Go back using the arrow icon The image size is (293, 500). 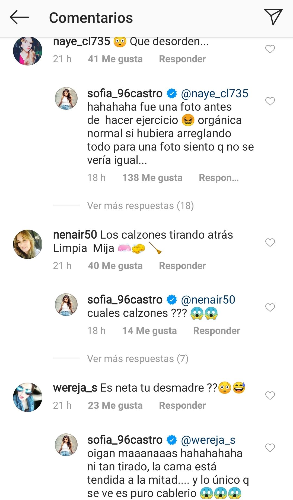(19, 17)
